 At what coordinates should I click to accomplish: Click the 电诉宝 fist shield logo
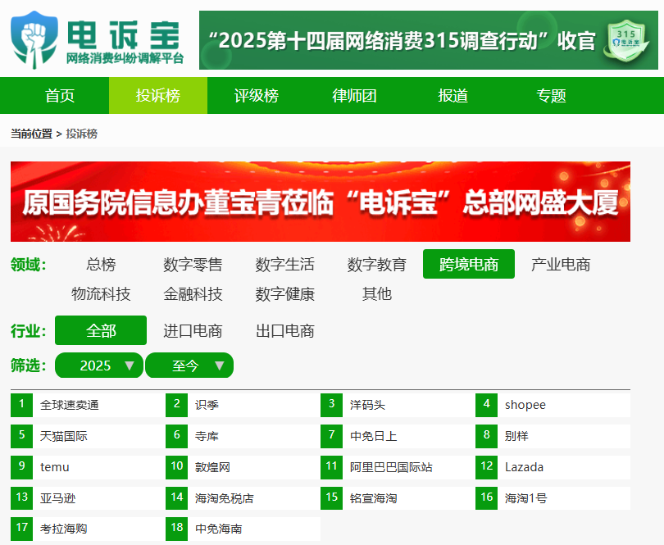pyautogui.click(x=34, y=40)
